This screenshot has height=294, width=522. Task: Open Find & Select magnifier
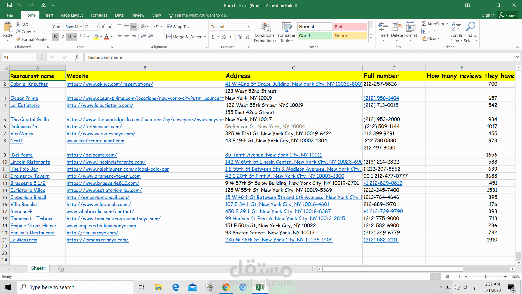[470, 32]
